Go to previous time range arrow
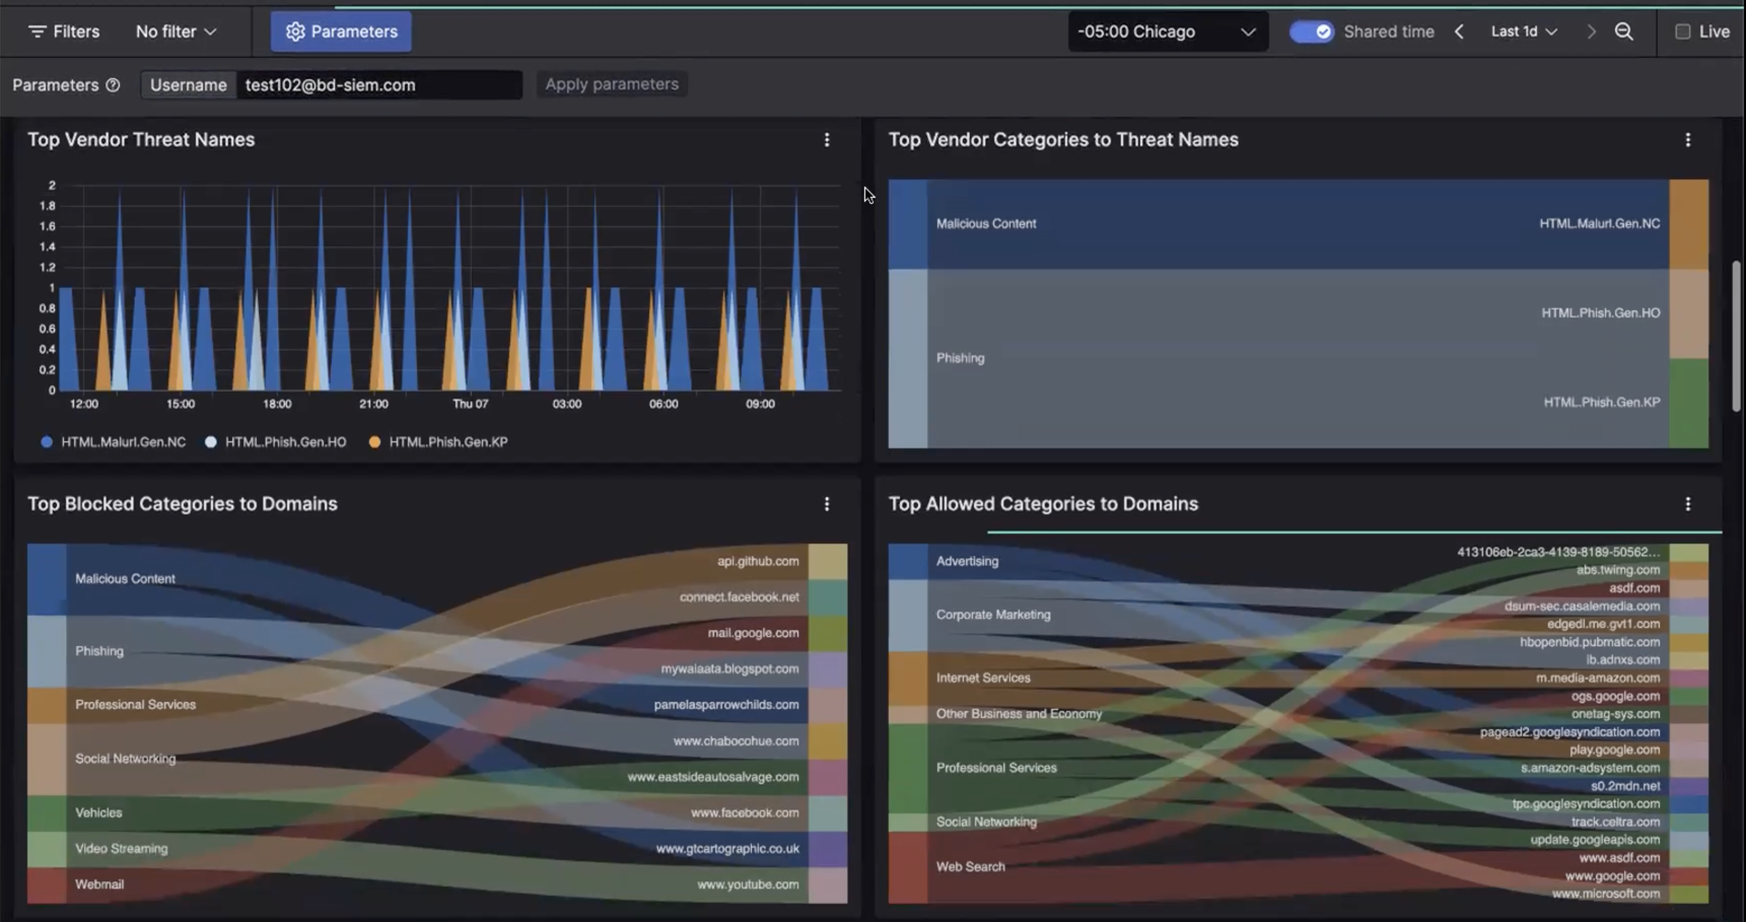 click(1459, 32)
